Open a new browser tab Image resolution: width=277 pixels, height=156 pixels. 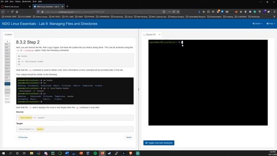67,6
